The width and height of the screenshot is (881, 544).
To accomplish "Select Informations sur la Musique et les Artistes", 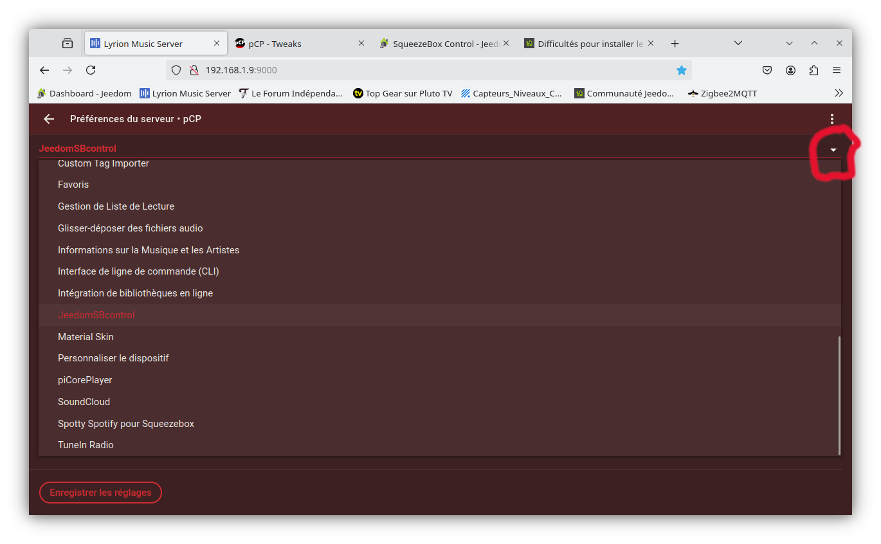I will pos(440,250).
